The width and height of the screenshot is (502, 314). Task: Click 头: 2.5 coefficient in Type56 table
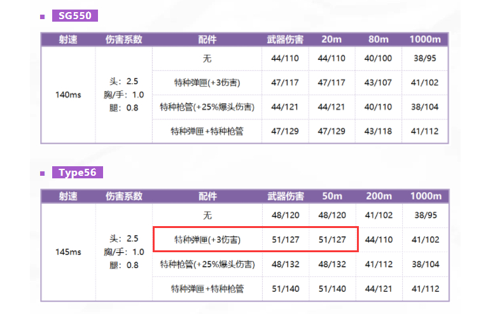[124, 239]
